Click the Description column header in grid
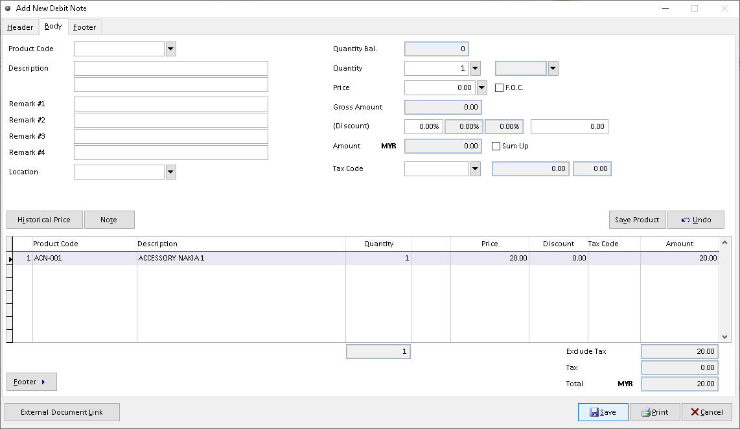The width and height of the screenshot is (740, 429). [x=241, y=244]
